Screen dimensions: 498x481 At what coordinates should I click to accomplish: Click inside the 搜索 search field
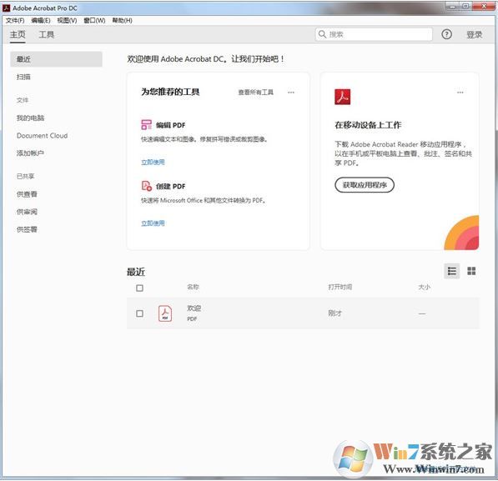375,34
